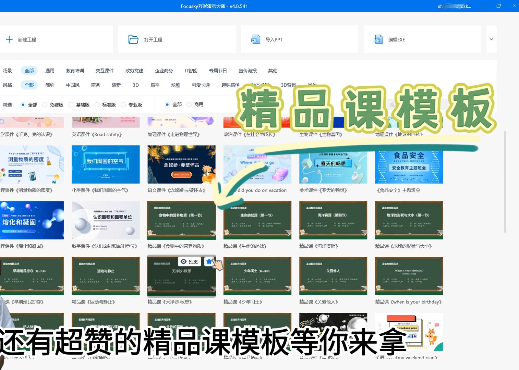Filter by 可爱卡通 style
The height and width of the screenshot is (370, 519).
[201, 85]
